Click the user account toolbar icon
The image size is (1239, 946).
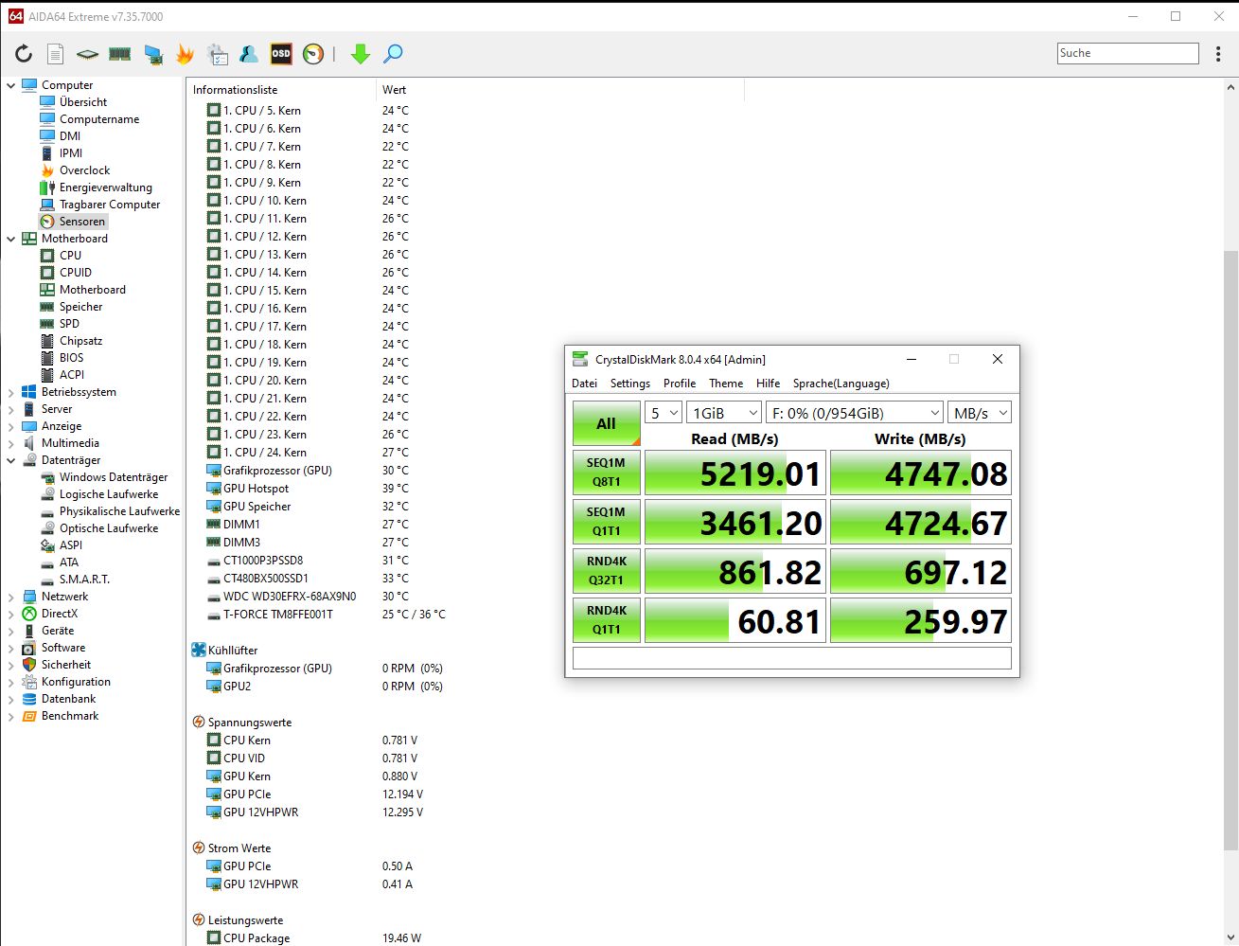[x=249, y=54]
